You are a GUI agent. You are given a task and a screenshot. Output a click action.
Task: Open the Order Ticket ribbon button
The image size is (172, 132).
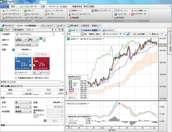click(x=12, y=14)
